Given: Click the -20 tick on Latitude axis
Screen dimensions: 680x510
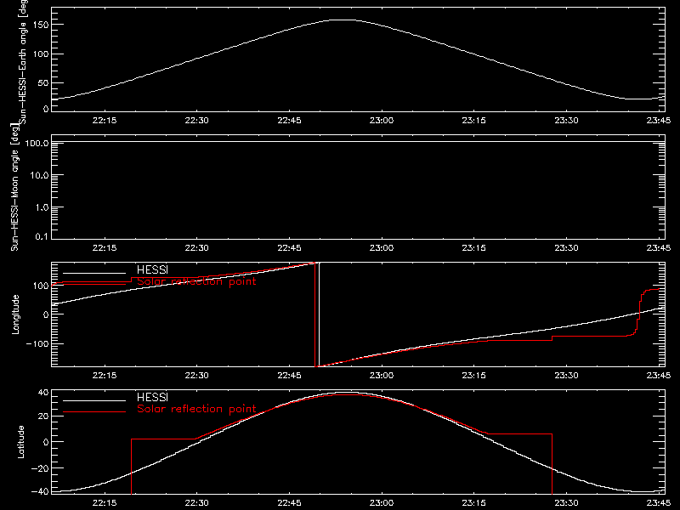Looking at the screenshot, I should pyautogui.click(x=40, y=468).
